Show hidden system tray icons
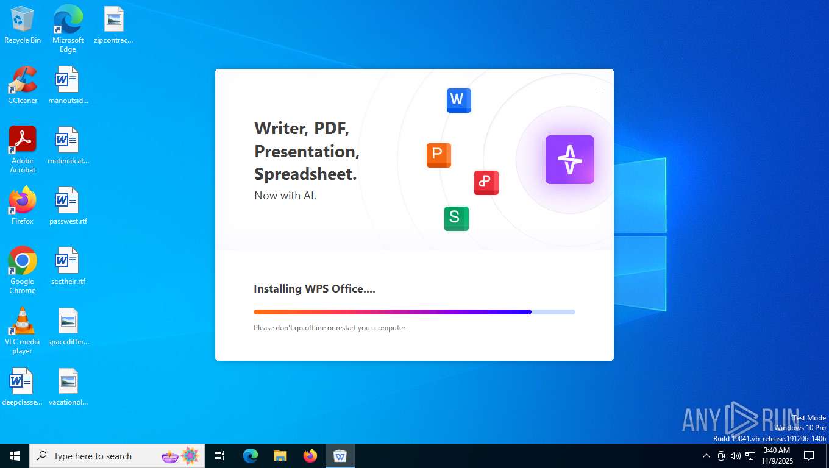829x468 pixels. (706, 456)
